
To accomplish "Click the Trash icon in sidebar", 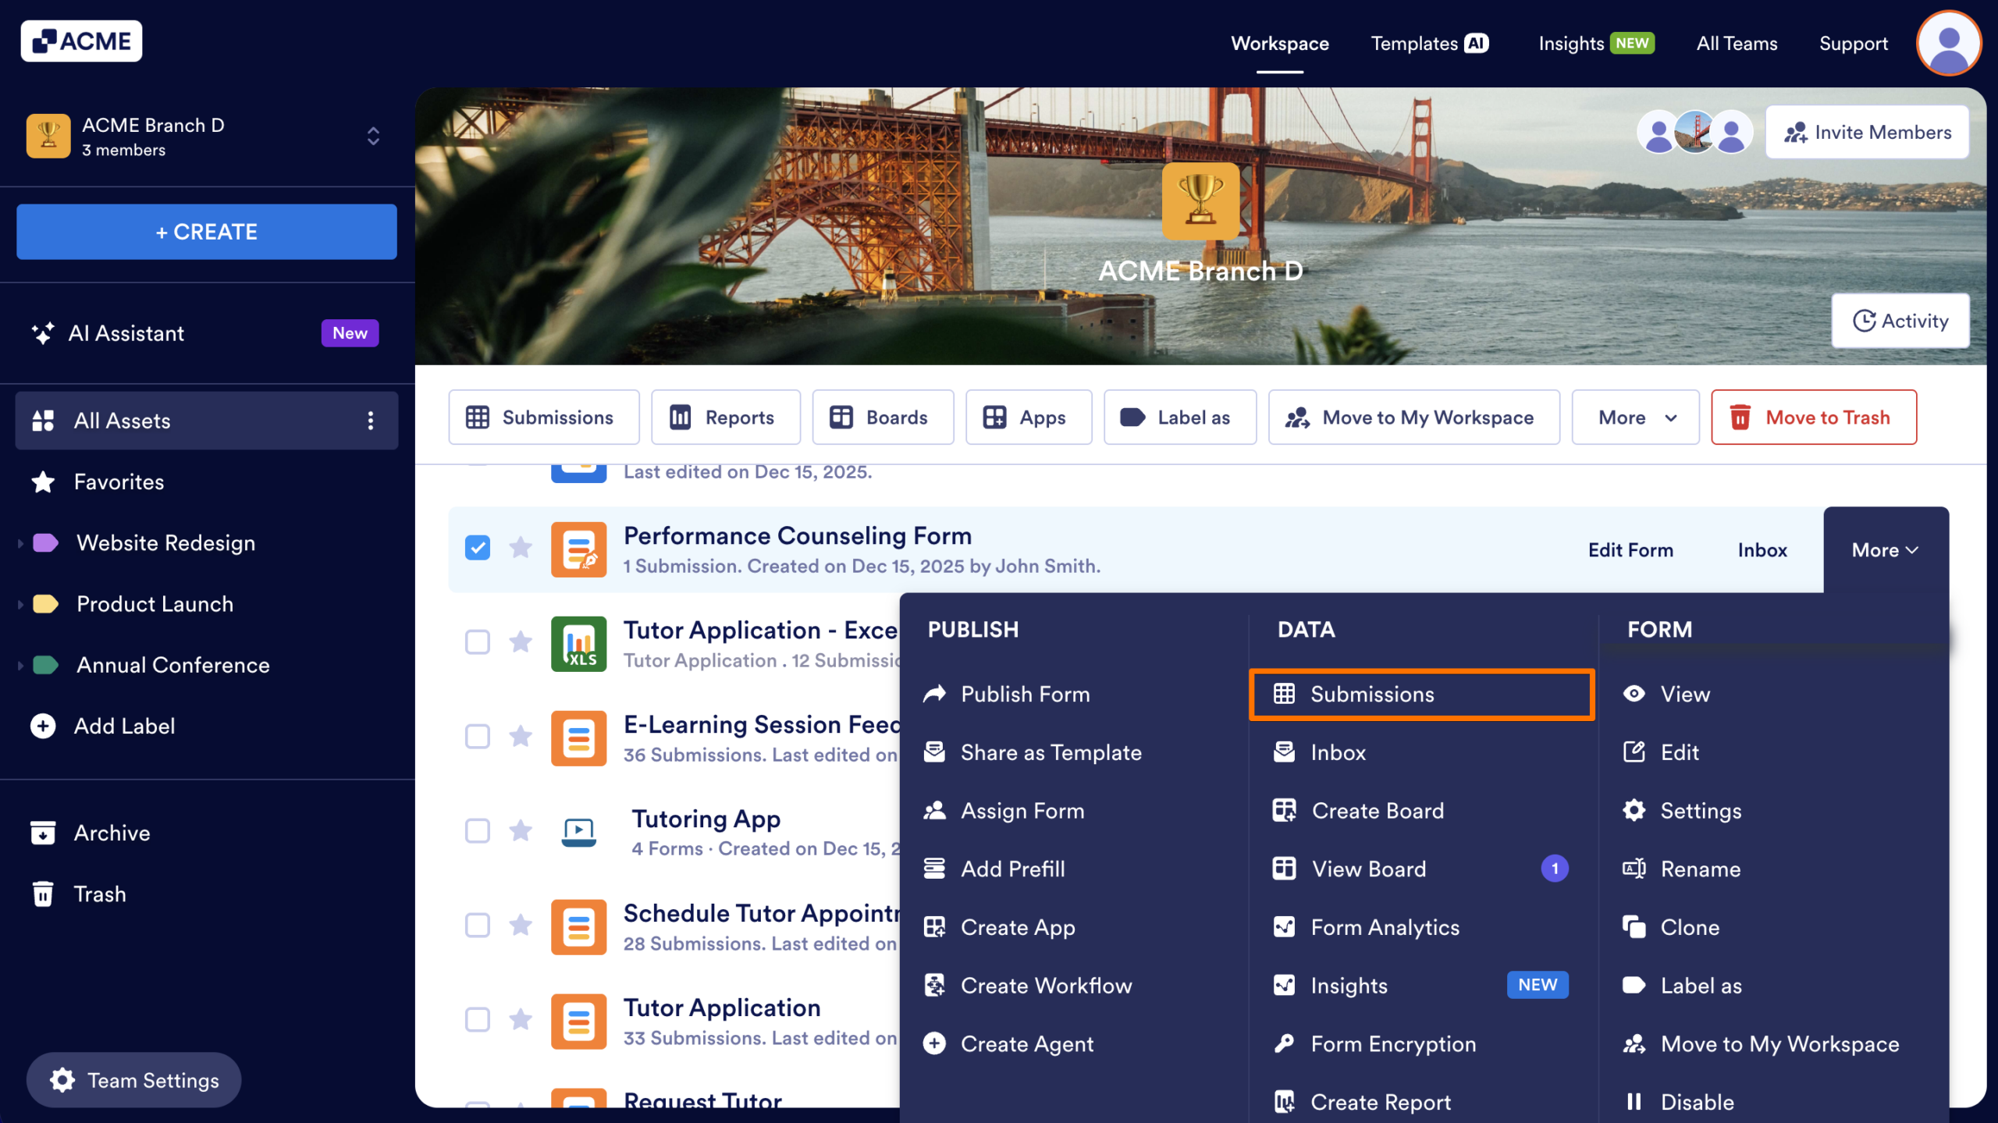I will pyautogui.click(x=43, y=894).
